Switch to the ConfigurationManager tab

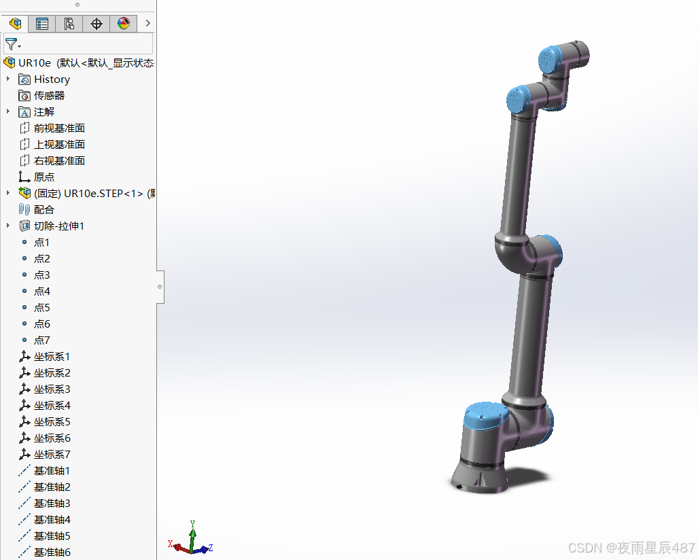point(69,23)
